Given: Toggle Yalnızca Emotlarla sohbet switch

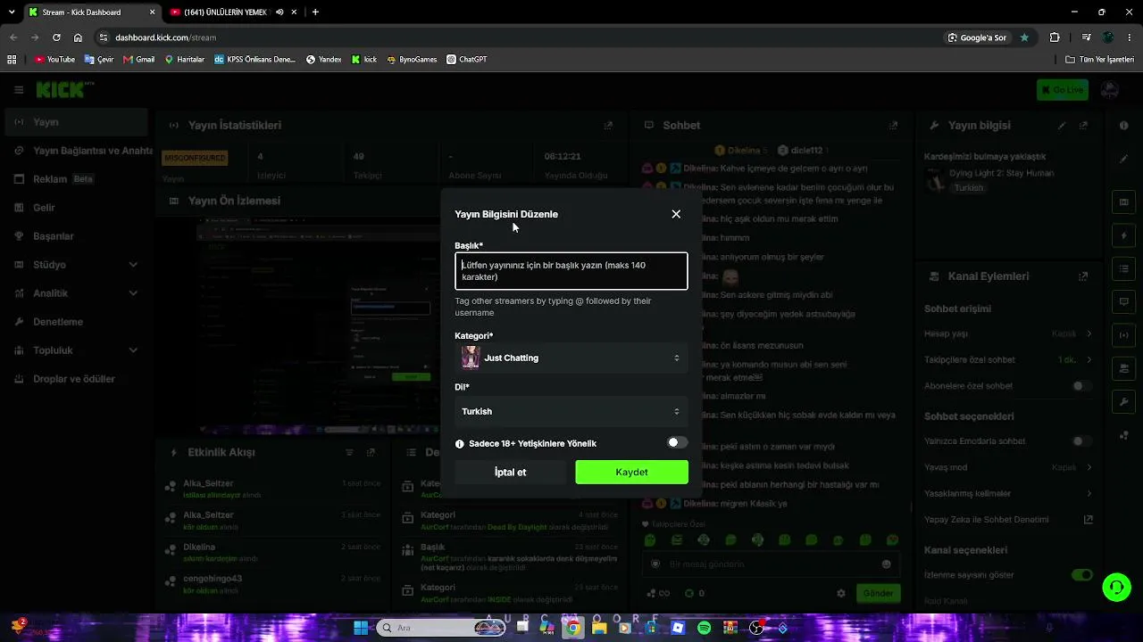Looking at the screenshot, I should 1081,441.
